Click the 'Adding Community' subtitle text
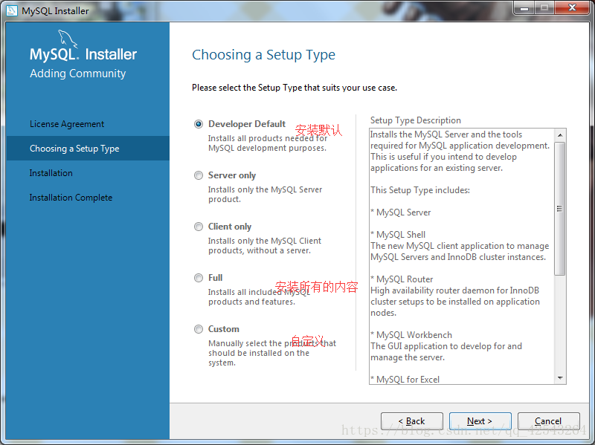595x445 pixels. coord(78,73)
